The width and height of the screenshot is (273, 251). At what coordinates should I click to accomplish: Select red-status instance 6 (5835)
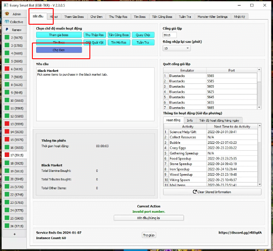[13, 69]
